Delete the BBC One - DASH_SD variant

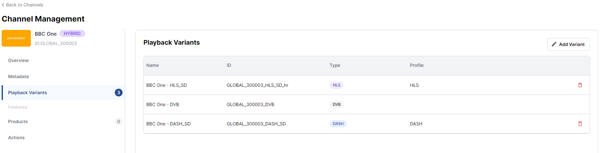tap(580, 124)
